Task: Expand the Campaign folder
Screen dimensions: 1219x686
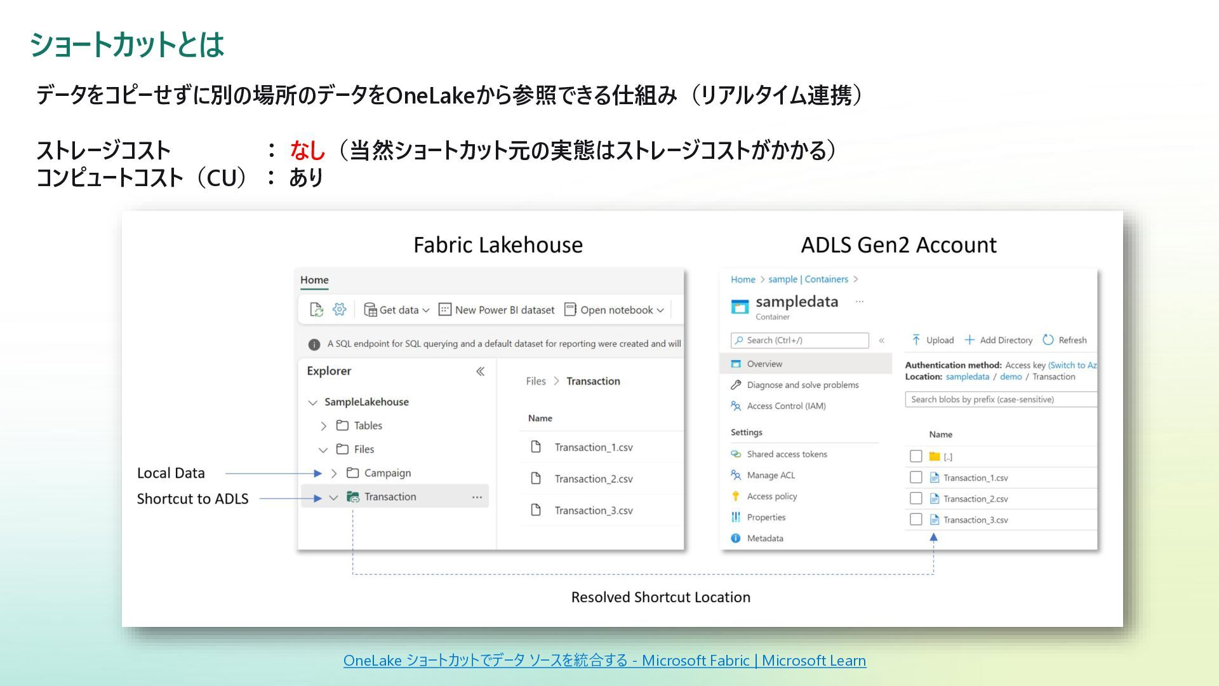Action: coord(334,473)
